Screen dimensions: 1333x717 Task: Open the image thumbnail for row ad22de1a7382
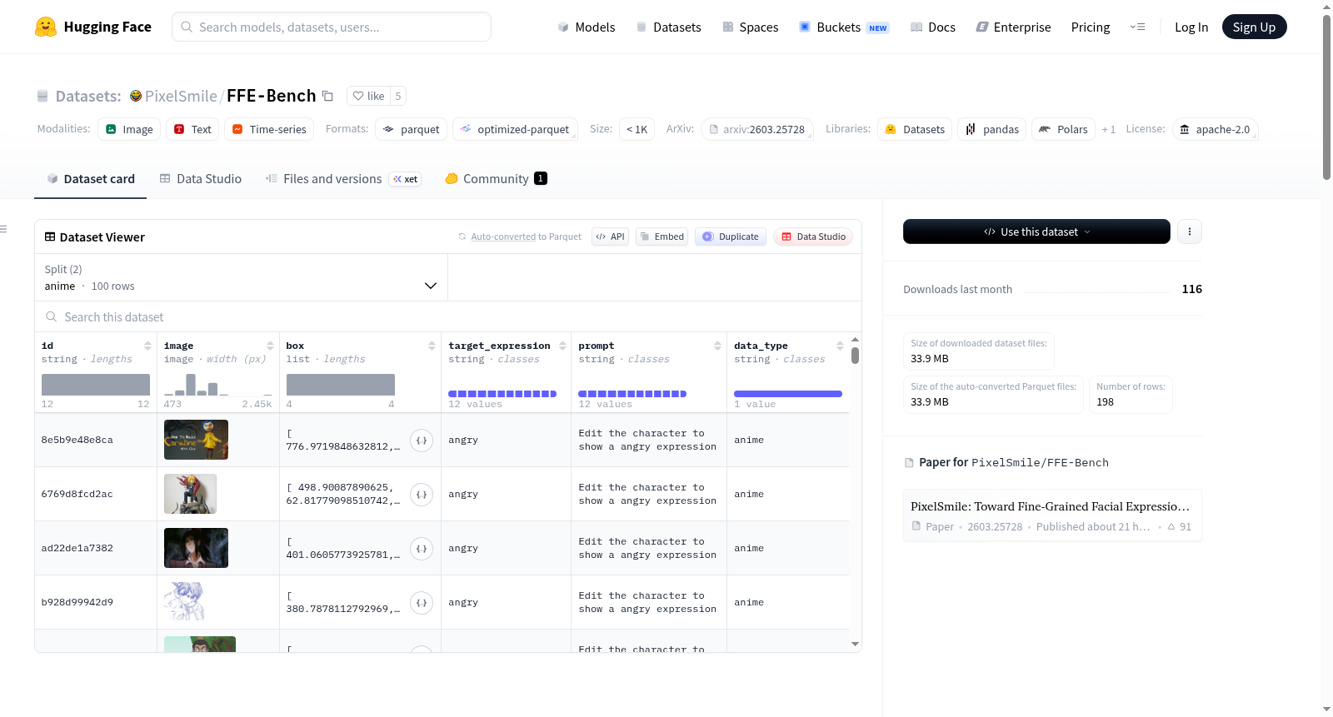196,548
